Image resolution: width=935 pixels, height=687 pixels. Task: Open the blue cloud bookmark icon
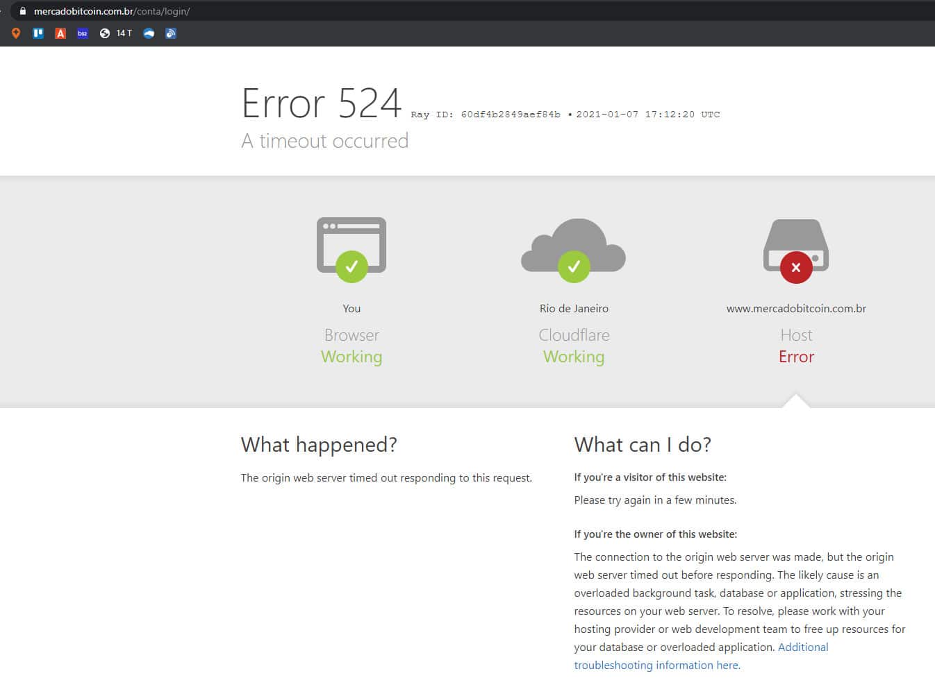coord(149,33)
